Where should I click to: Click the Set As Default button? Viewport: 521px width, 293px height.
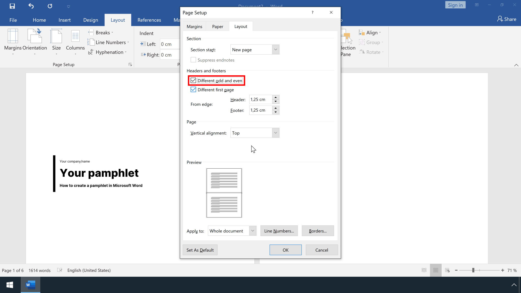tap(200, 250)
